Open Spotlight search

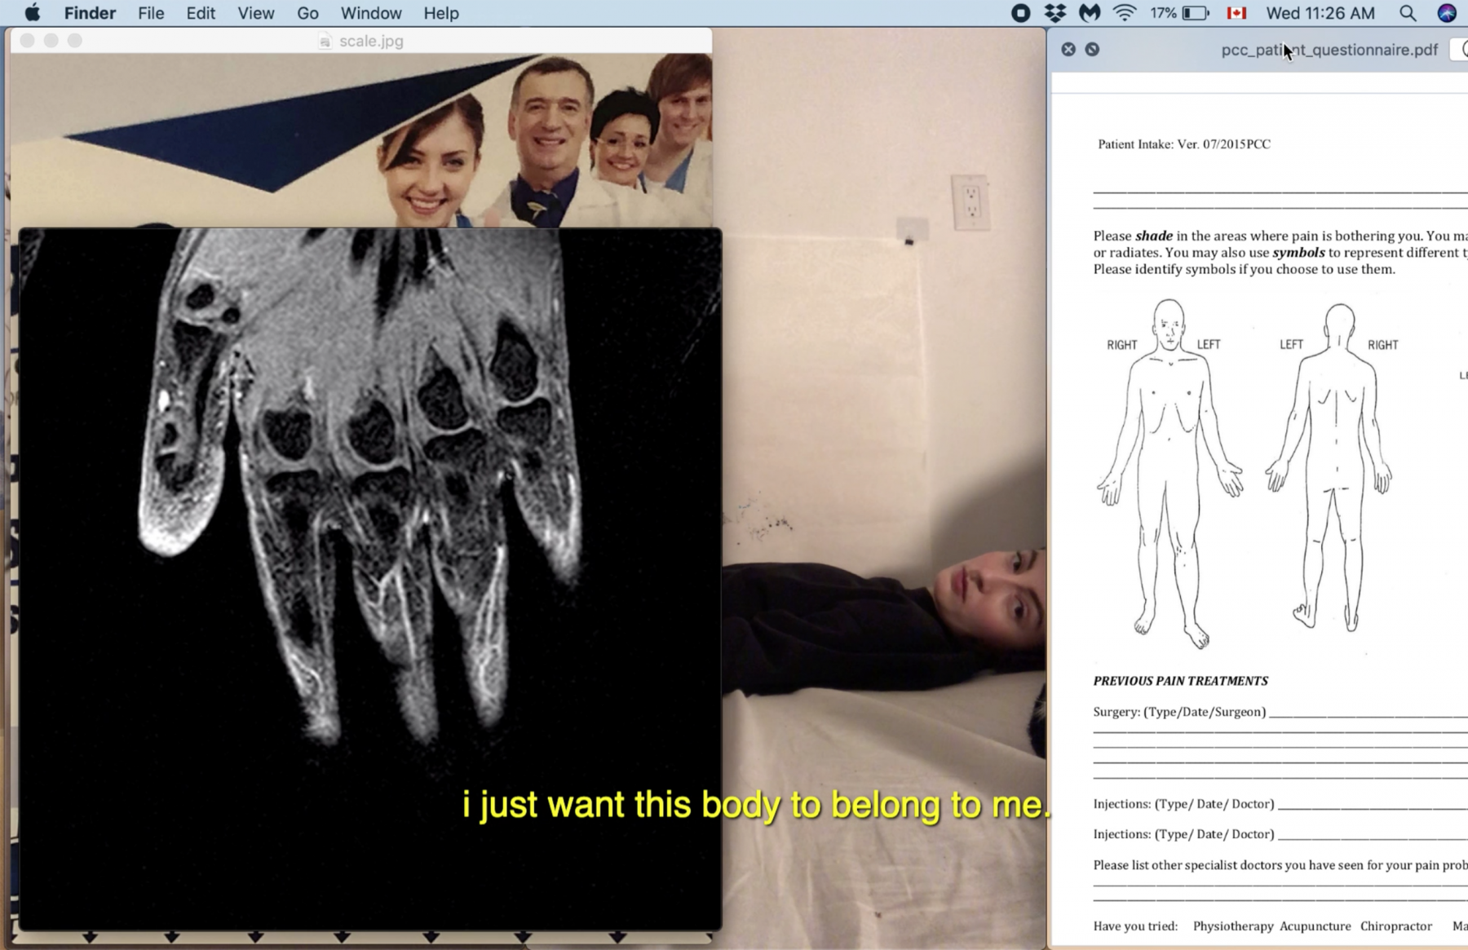tap(1408, 13)
